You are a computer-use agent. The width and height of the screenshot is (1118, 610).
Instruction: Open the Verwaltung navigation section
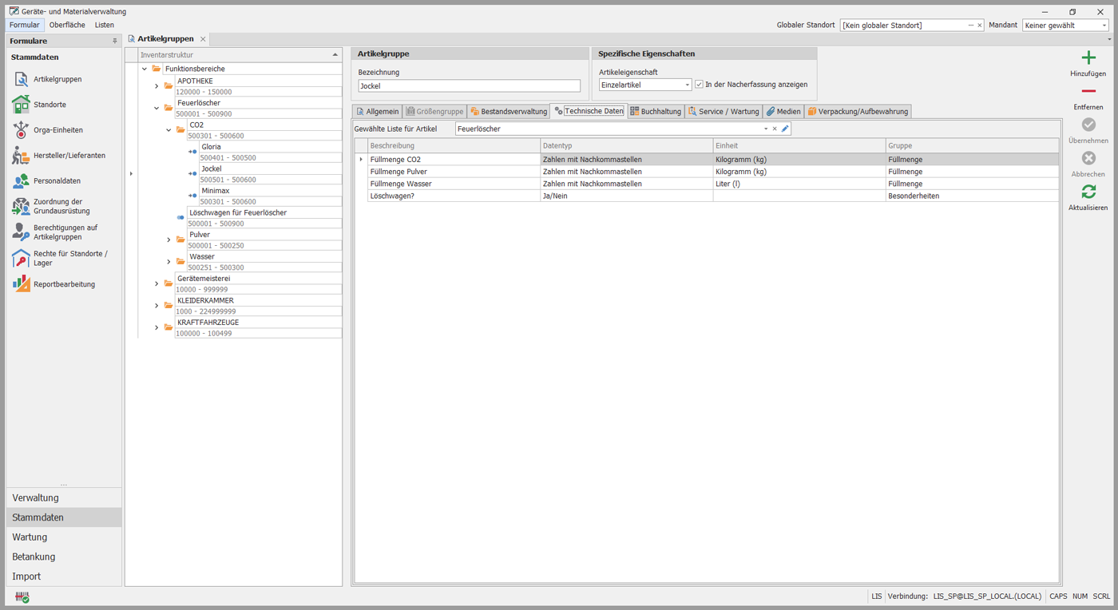pos(35,498)
